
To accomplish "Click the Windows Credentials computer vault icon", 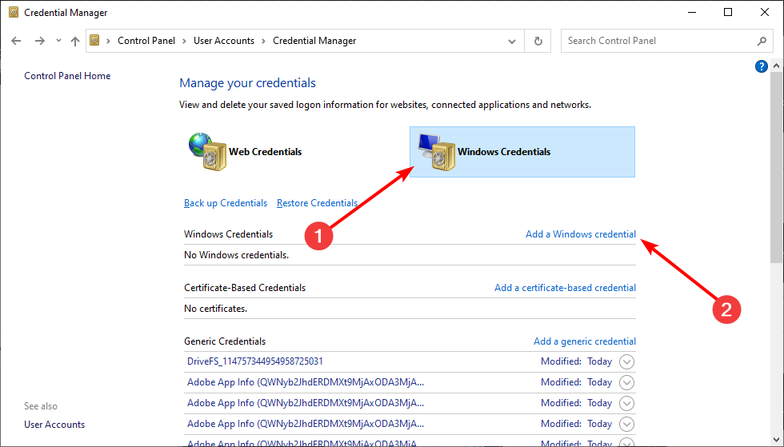I will coord(437,152).
